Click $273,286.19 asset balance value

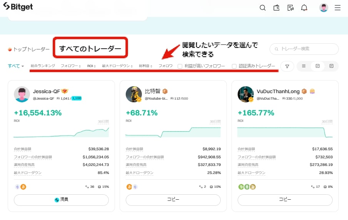point(321,165)
